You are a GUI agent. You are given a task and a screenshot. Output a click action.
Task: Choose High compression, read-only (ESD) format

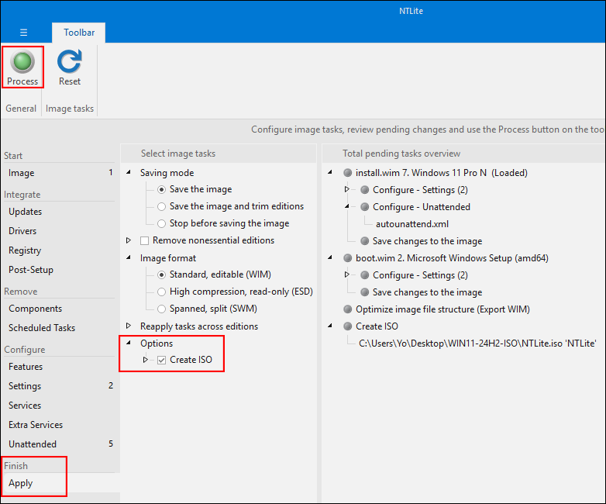161,292
